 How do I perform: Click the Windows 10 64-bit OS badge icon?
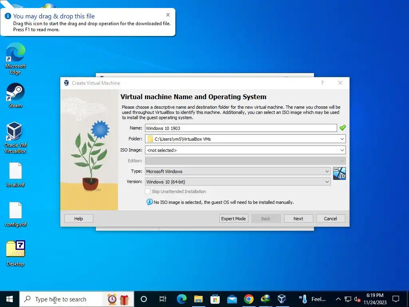[x=340, y=173]
